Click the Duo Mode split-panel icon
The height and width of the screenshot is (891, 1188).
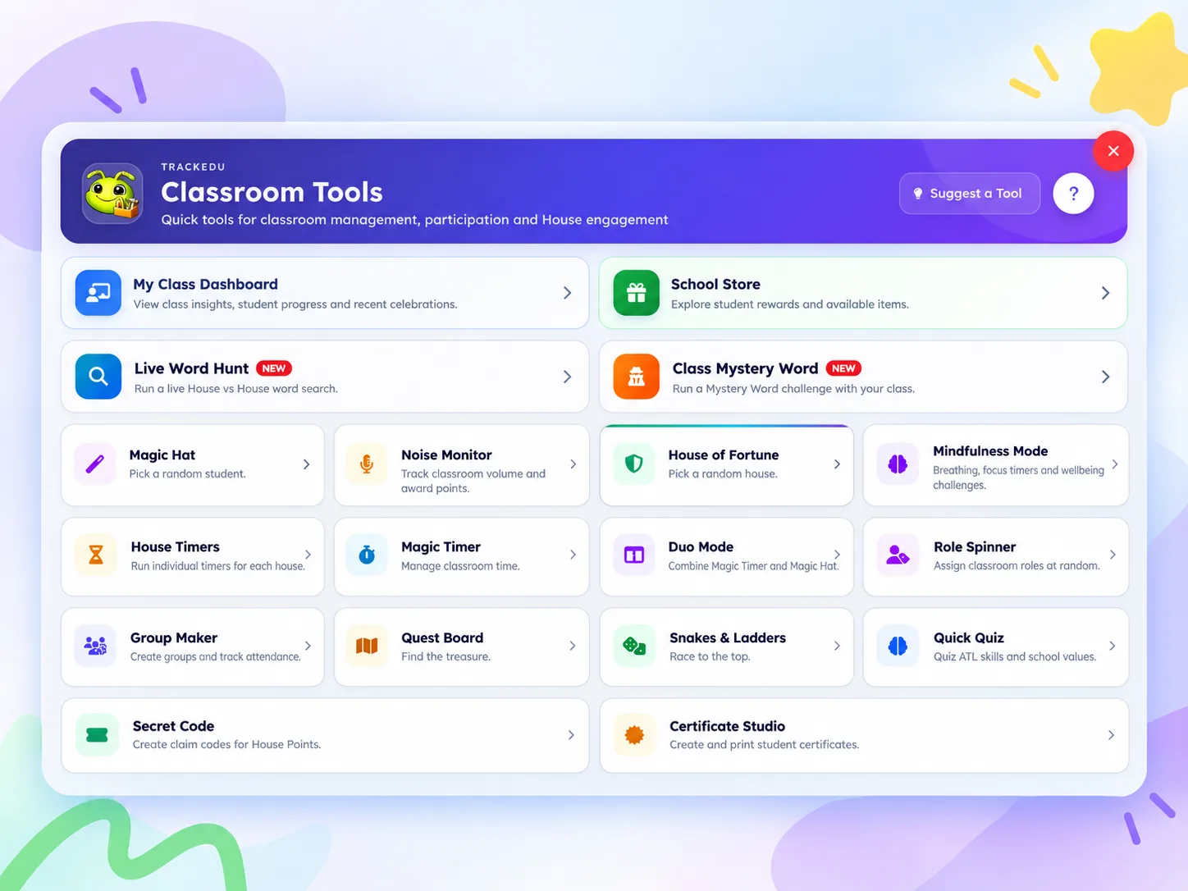[633, 555]
